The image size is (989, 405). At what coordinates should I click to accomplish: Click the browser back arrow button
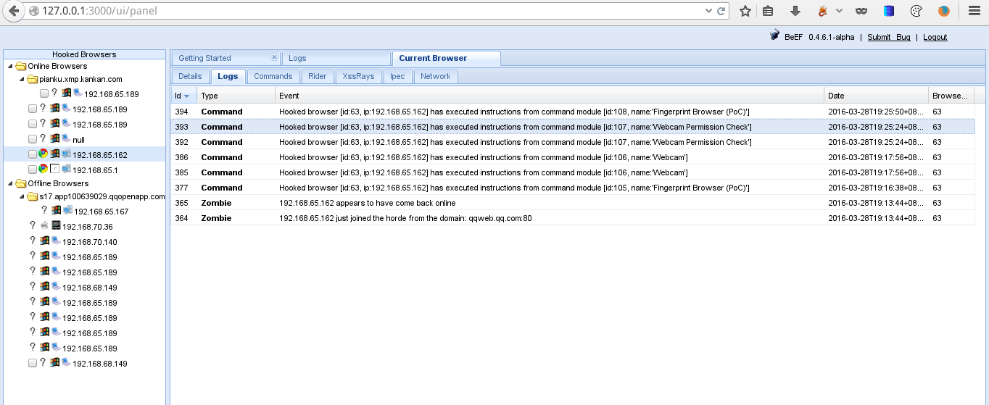point(14,11)
